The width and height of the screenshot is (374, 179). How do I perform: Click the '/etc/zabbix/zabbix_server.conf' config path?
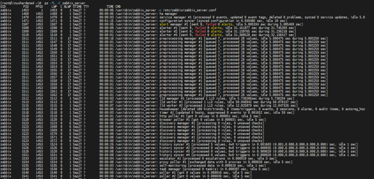click(x=190, y=10)
